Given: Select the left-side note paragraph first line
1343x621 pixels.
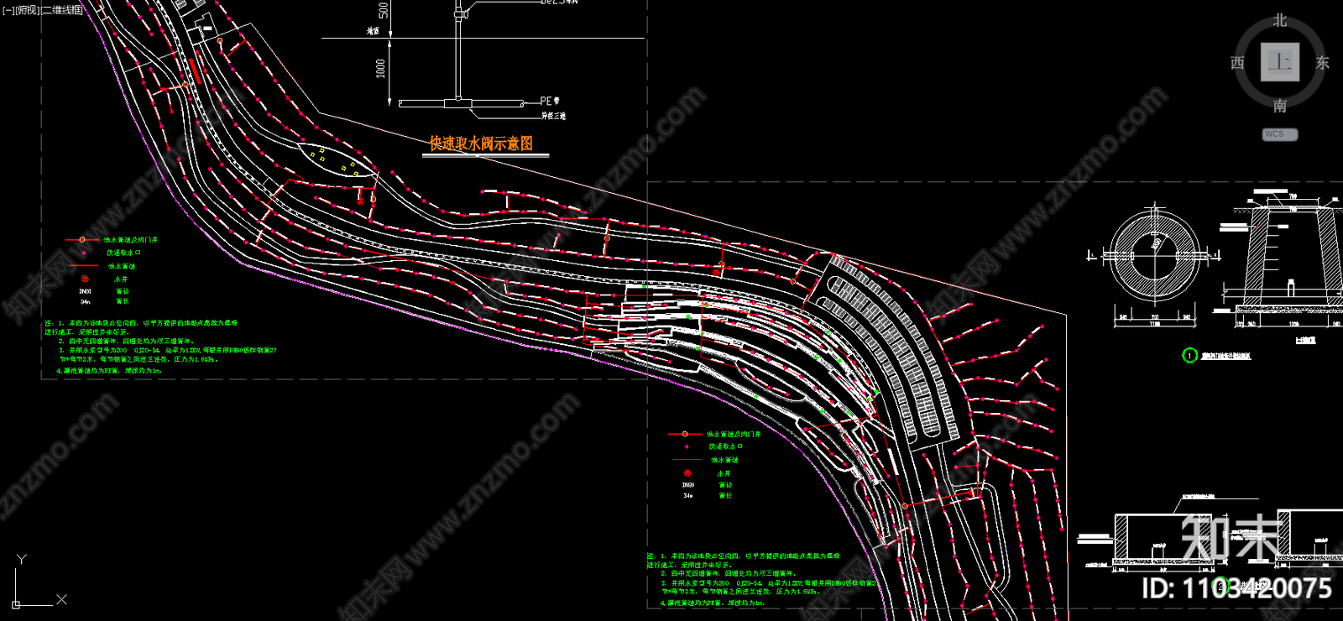Looking at the screenshot, I should (x=141, y=323).
